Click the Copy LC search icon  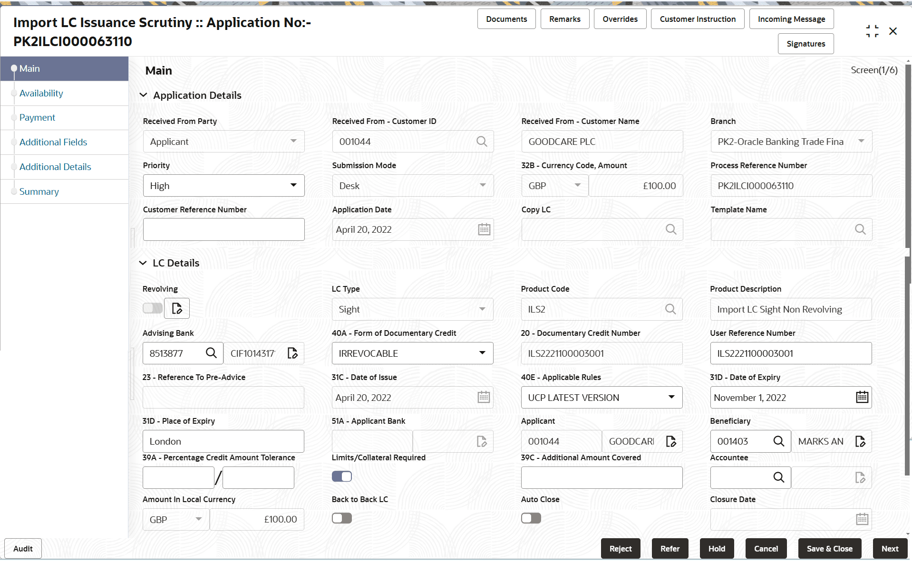click(671, 229)
